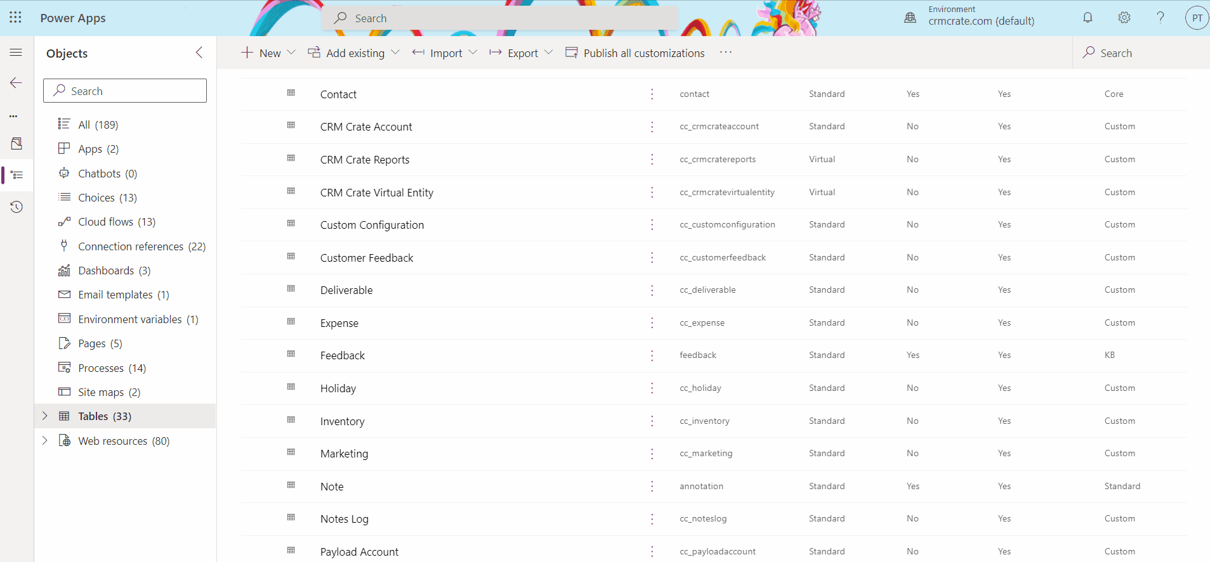Click the Objects panel search field

125,91
